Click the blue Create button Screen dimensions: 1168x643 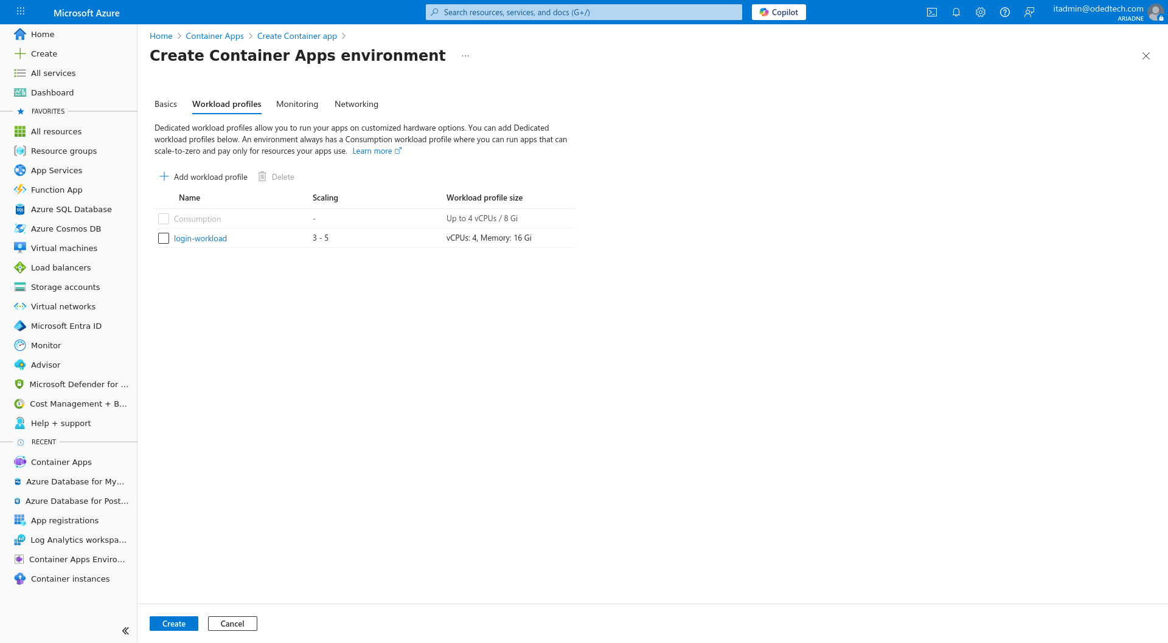click(x=174, y=624)
